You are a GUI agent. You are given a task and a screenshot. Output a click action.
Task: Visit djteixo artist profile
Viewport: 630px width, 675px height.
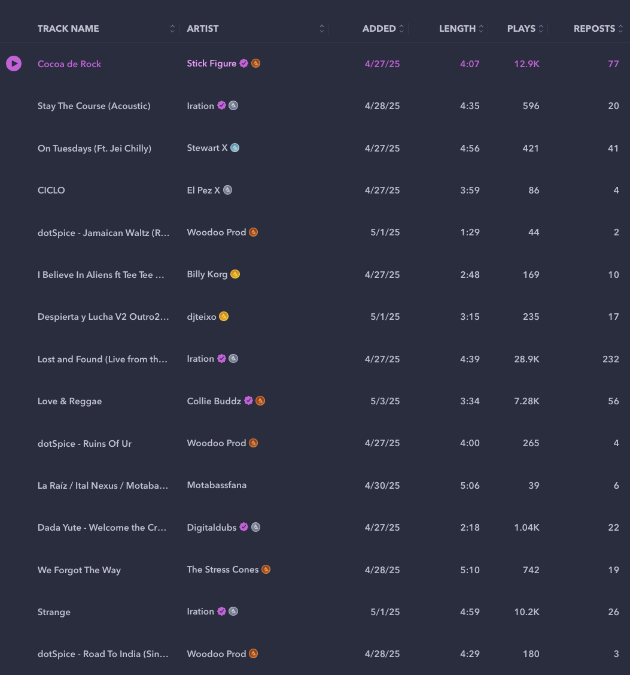[x=201, y=317]
